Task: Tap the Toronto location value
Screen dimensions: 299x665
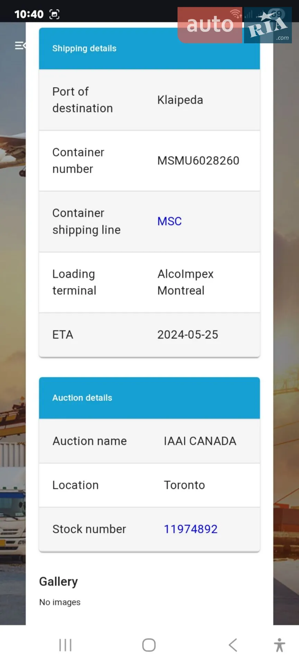Action: point(184,485)
